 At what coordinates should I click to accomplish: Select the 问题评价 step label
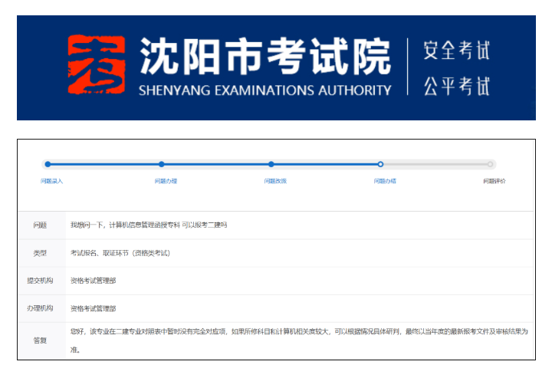495,181
